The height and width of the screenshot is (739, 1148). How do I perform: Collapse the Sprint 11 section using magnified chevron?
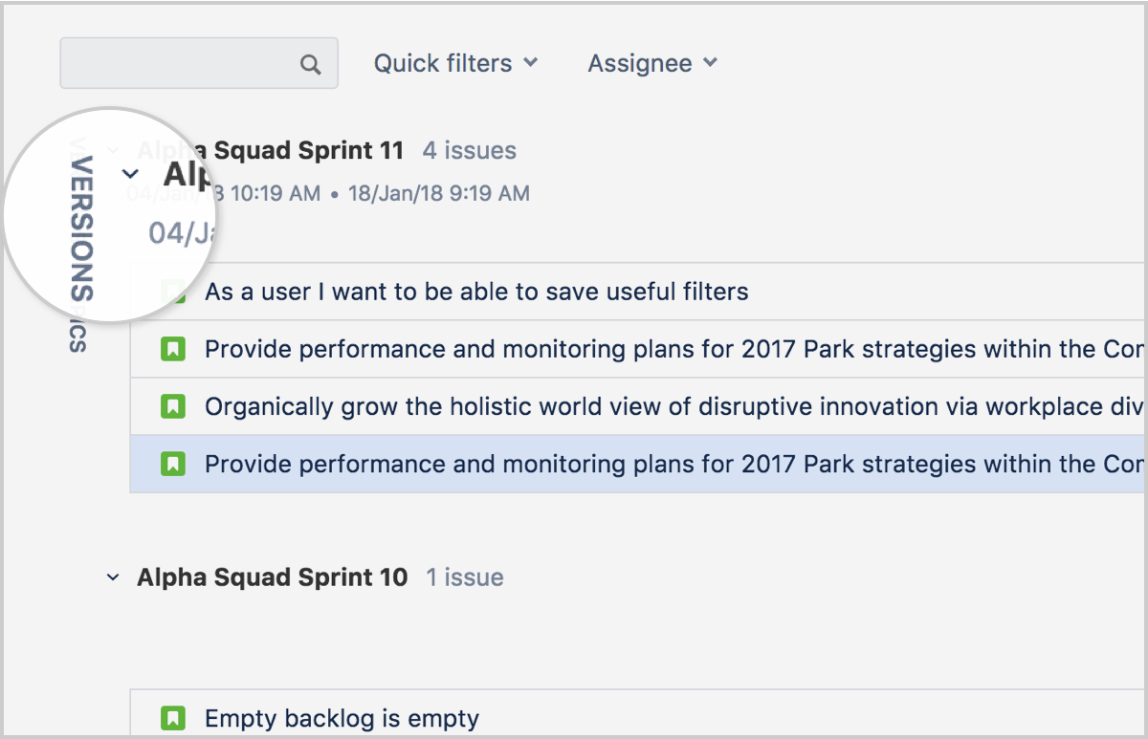click(x=131, y=174)
